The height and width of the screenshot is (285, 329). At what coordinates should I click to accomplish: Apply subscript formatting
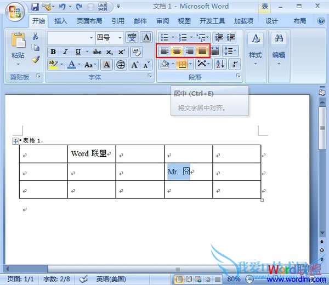click(x=109, y=52)
